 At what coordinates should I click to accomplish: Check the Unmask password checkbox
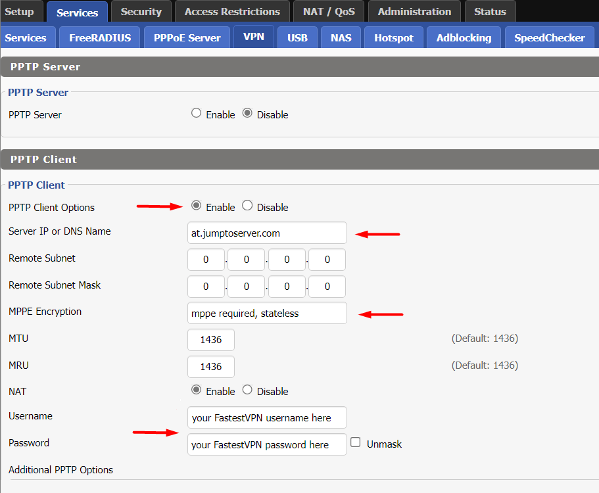(x=355, y=443)
